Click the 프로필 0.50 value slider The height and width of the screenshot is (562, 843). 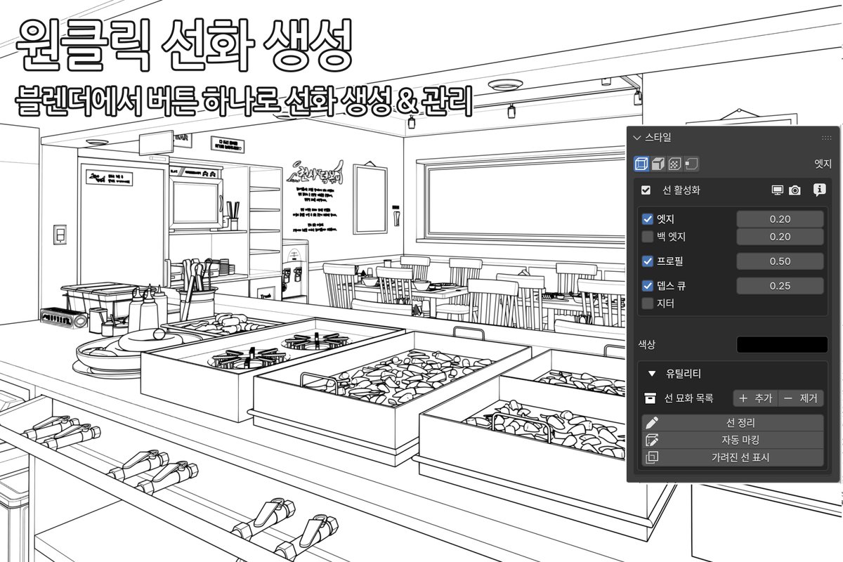pyautogui.click(x=780, y=261)
